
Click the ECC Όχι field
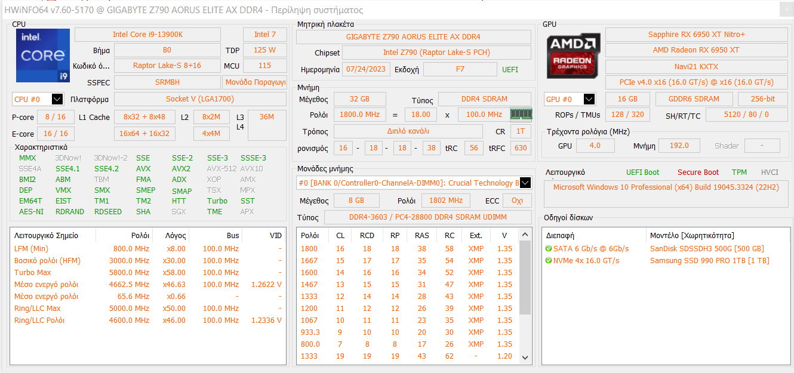pyautogui.click(x=517, y=201)
